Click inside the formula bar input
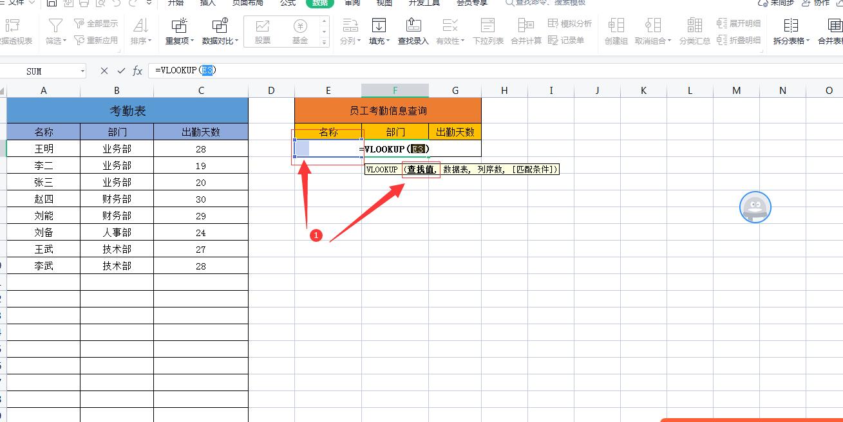Viewport: 843px width, 422px height. tap(496, 71)
